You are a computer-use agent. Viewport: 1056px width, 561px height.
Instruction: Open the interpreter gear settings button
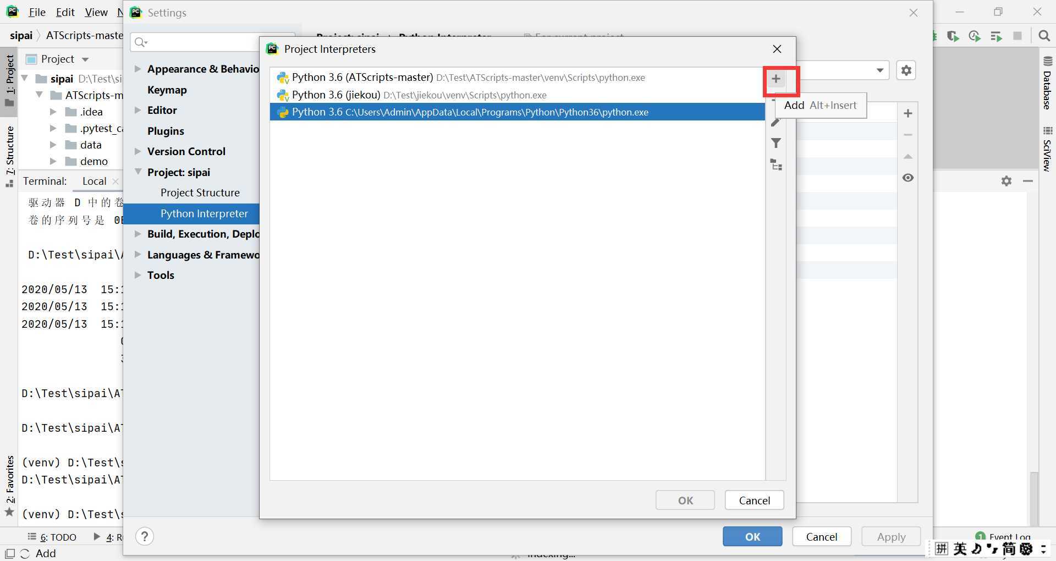[906, 70]
